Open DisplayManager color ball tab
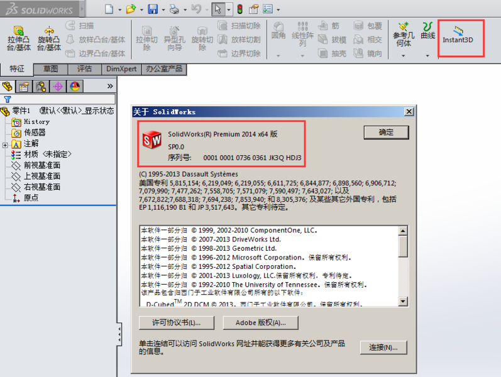Image resolution: width=501 pixels, height=377 pixels. 75,86
